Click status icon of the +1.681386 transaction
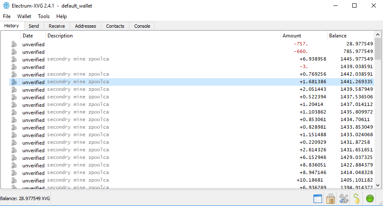Screen dimensions: 383x206 click(x=14, y=82)
